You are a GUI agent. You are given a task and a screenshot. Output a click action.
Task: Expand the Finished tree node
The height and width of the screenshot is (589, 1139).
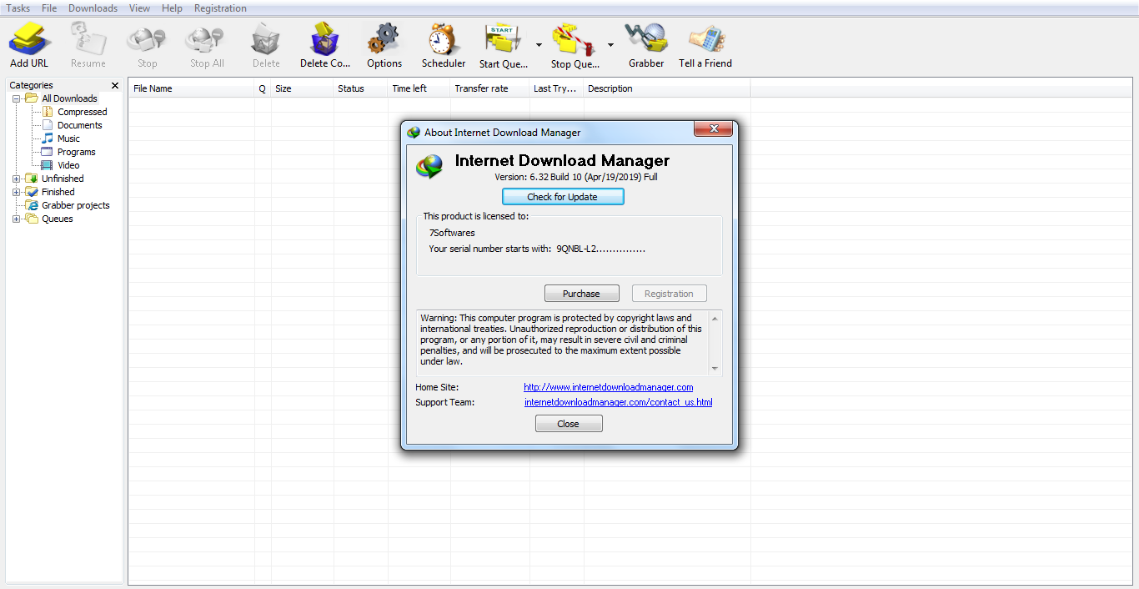[x=16, y=192]
